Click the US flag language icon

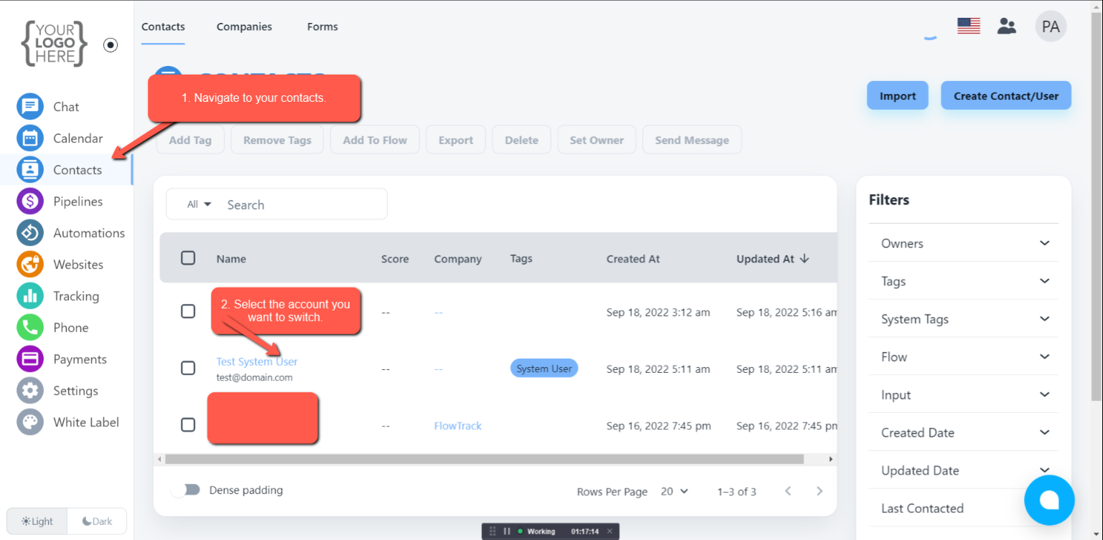(969, 27)
